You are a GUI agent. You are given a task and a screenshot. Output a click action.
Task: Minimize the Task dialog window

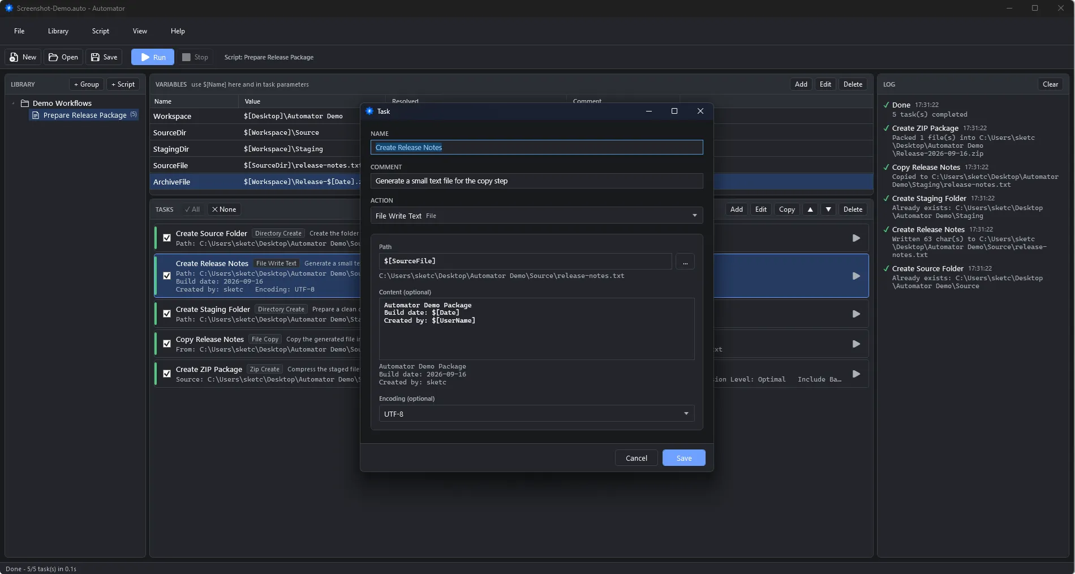tap(649, 111)
